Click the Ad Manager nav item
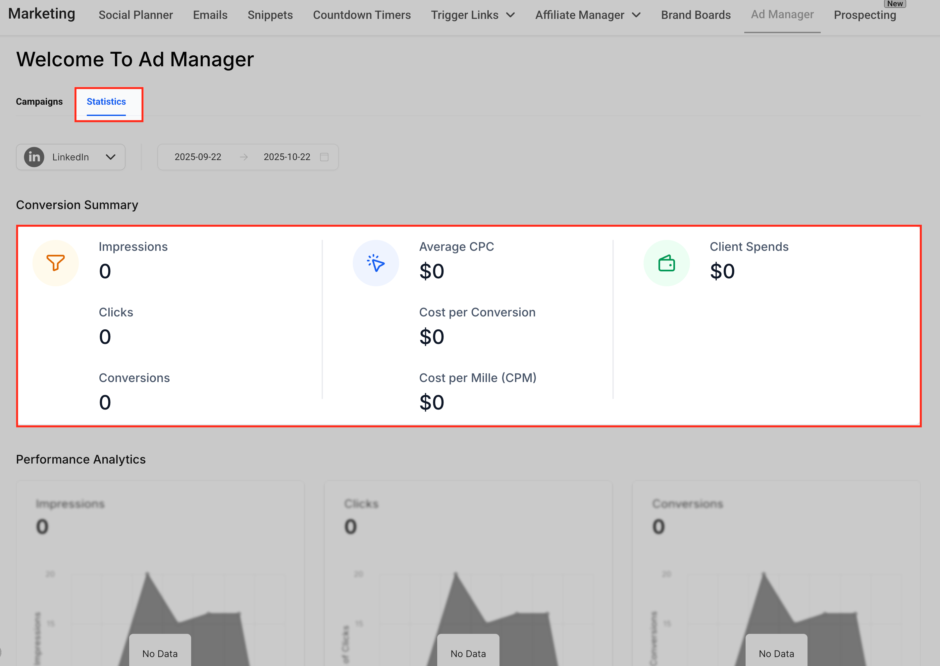Image resolution: width=940 pixels, height=666 pixels. 782,15
